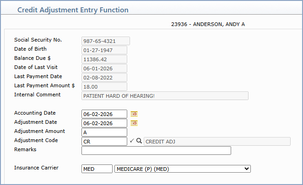Click the Adjustment Code validate checkmark icon
The image size is (303, 185).
132,141
